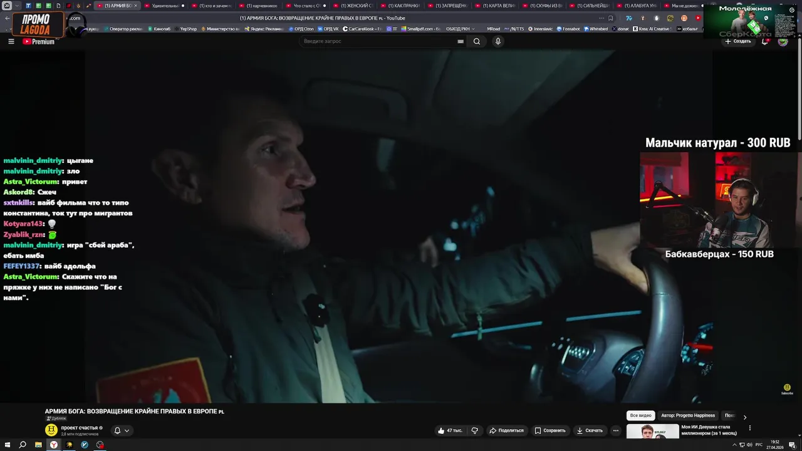Go to YouTube Premium home logo

click(39, 41)
